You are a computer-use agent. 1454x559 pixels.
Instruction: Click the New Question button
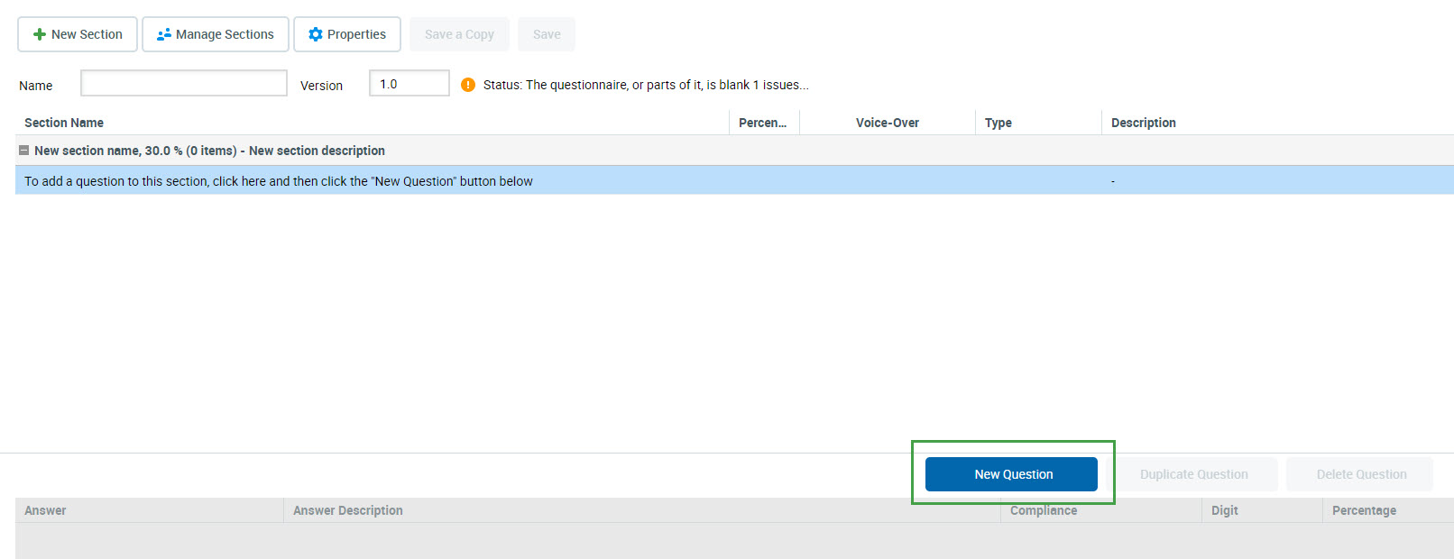click(1011, 474)
